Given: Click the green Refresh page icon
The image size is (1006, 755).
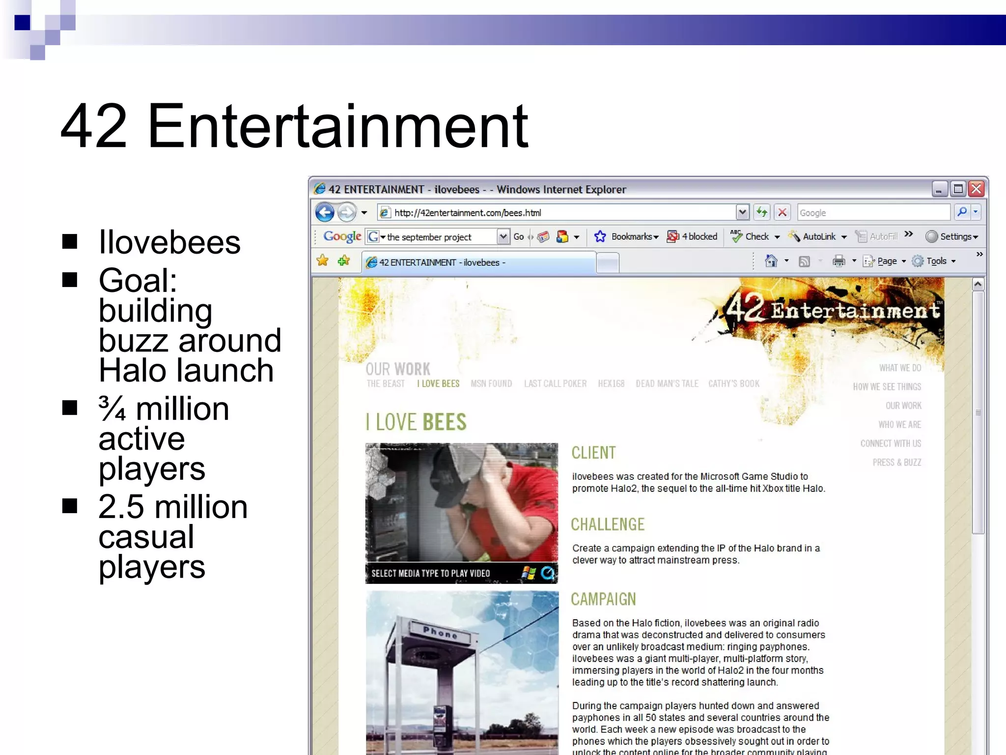Looking at the screenshot, I should [x=762, y=212].
